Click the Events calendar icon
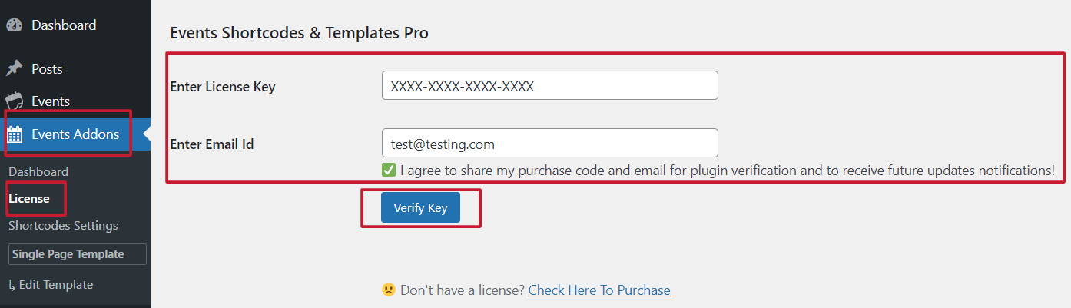1071x308 pixels. (14, 101)
